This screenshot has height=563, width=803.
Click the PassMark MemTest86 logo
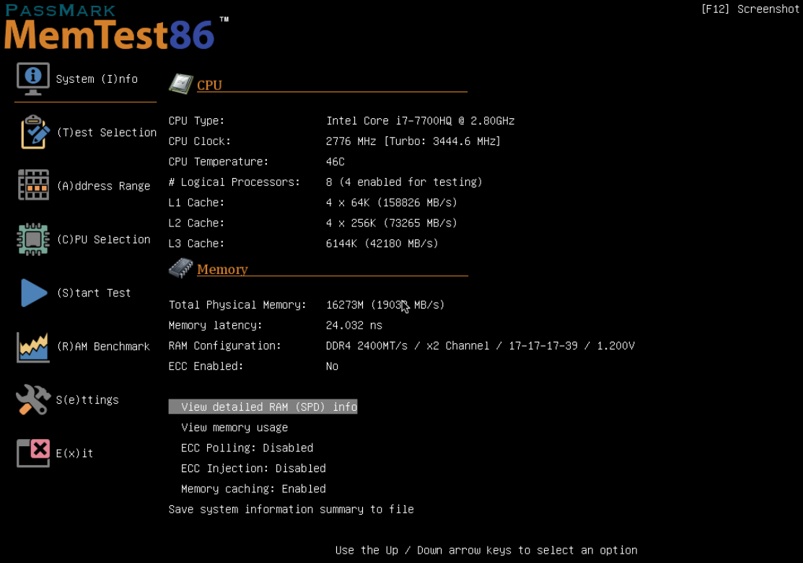click(x=116, y=27)
